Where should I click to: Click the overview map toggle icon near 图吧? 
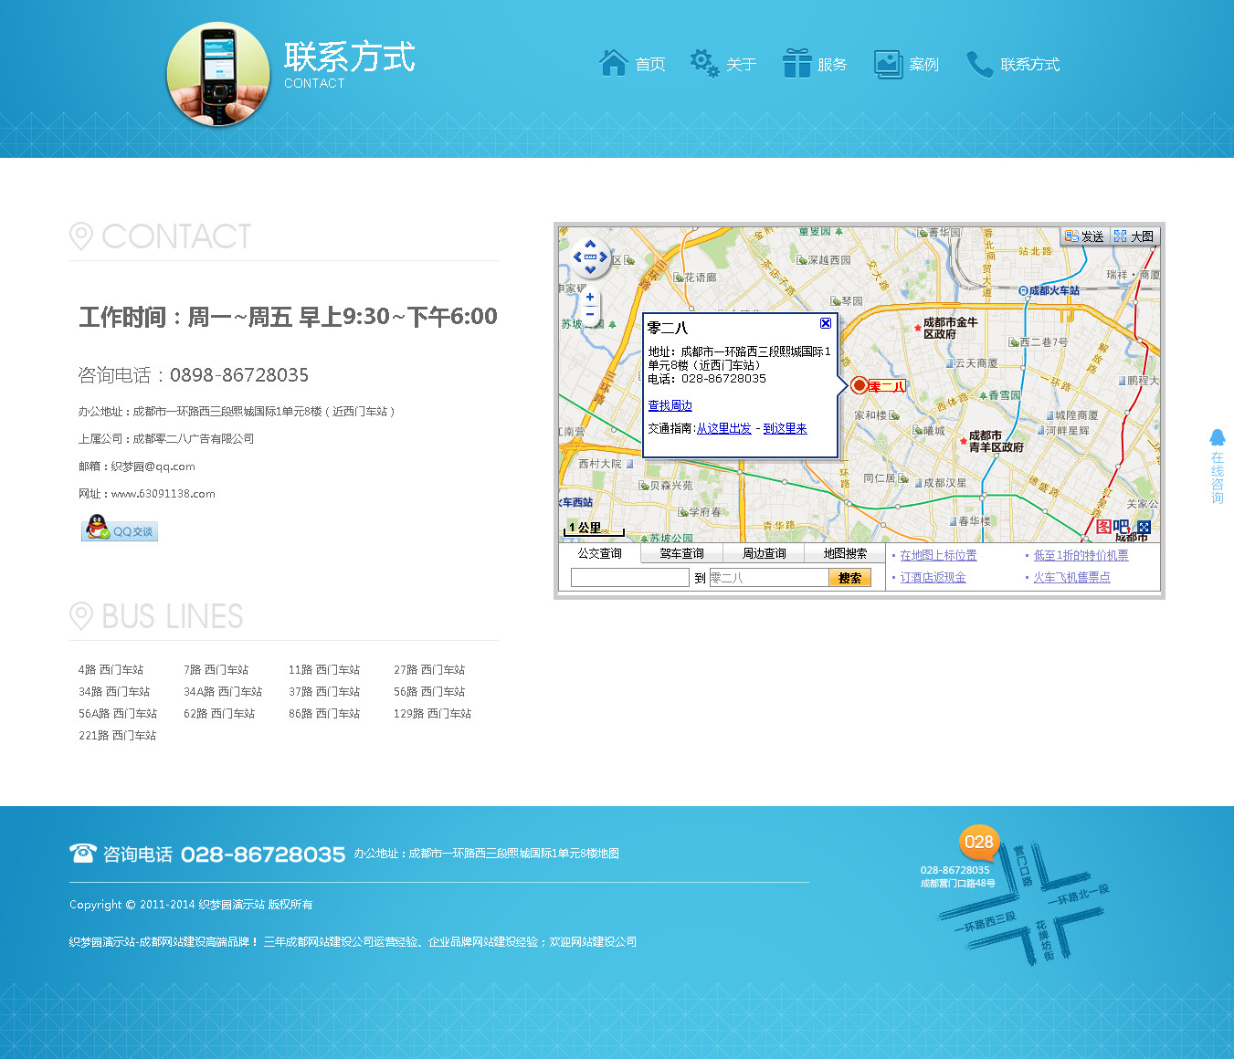(x=1144, y=527)
